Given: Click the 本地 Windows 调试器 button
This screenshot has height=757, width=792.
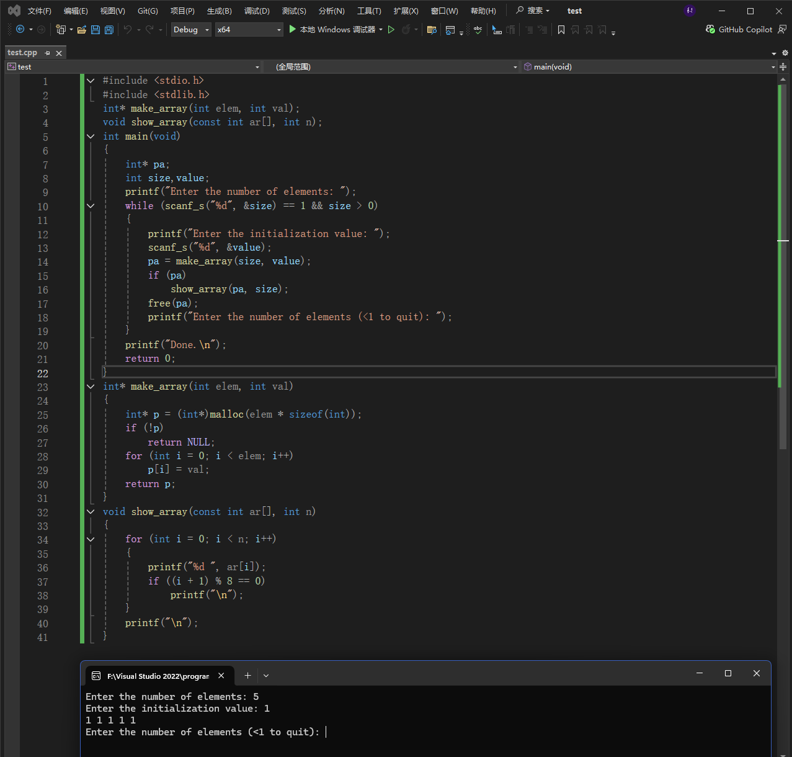Looking at the screenshot, I should tap(337, 29).
